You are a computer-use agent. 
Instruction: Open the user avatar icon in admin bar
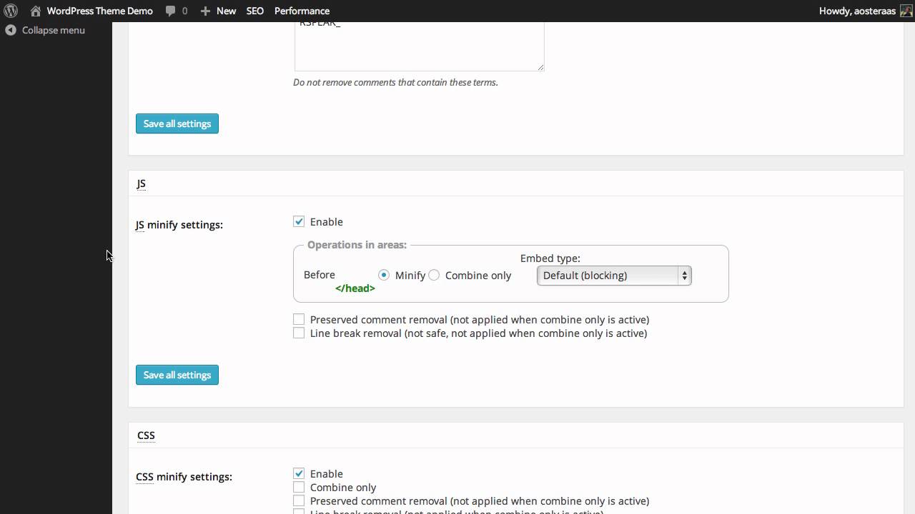906,11
